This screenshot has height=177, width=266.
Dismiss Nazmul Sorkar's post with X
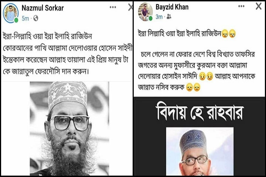click(130, 7)
